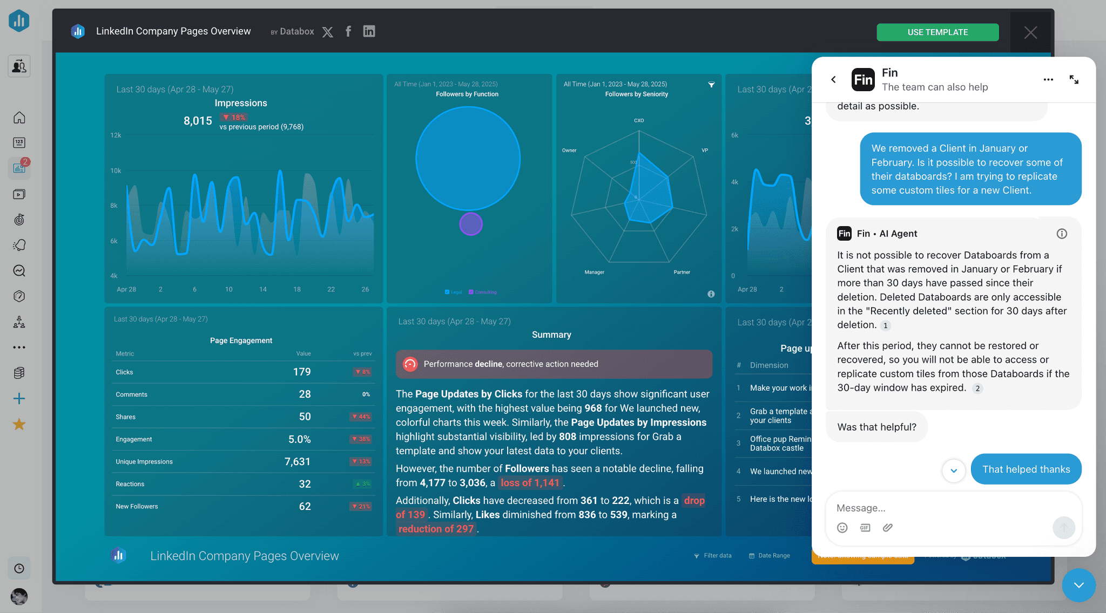The width and height of the screenshot is (1106, 613).
Task: Go back in the Fin chat
Action: tap(833, 80)
